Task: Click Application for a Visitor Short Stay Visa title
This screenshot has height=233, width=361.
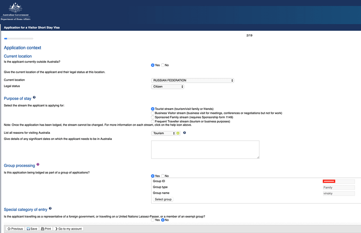Action: click(32, 27)
